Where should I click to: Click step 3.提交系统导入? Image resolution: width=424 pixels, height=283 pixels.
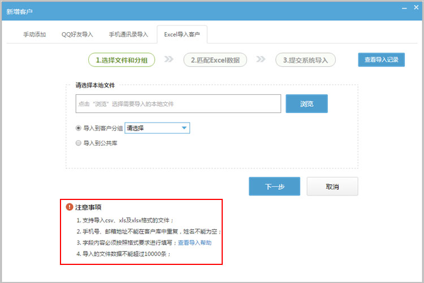click(305, 60)
